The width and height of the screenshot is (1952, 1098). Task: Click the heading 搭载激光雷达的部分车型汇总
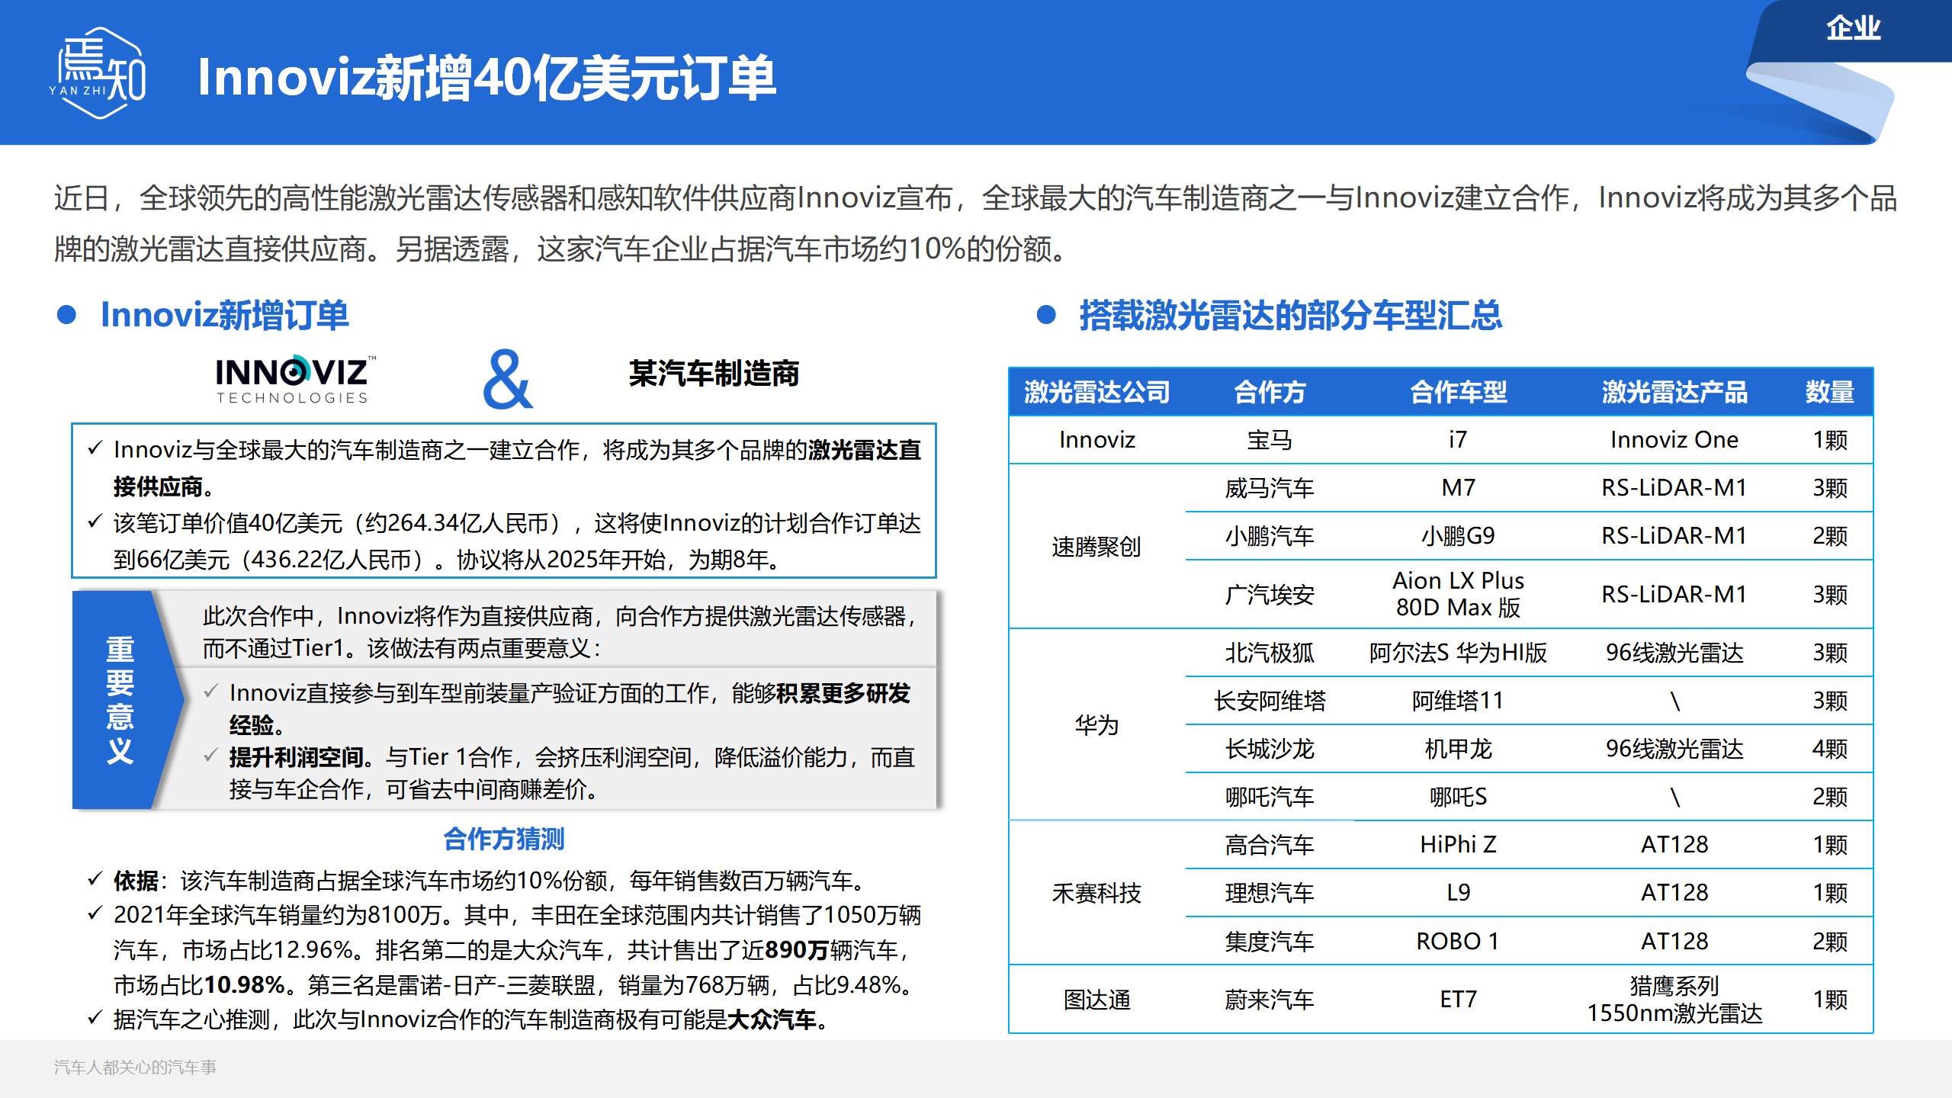pos(1290,315)
